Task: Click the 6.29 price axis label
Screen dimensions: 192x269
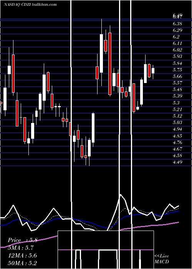Action: pos(177,30)
